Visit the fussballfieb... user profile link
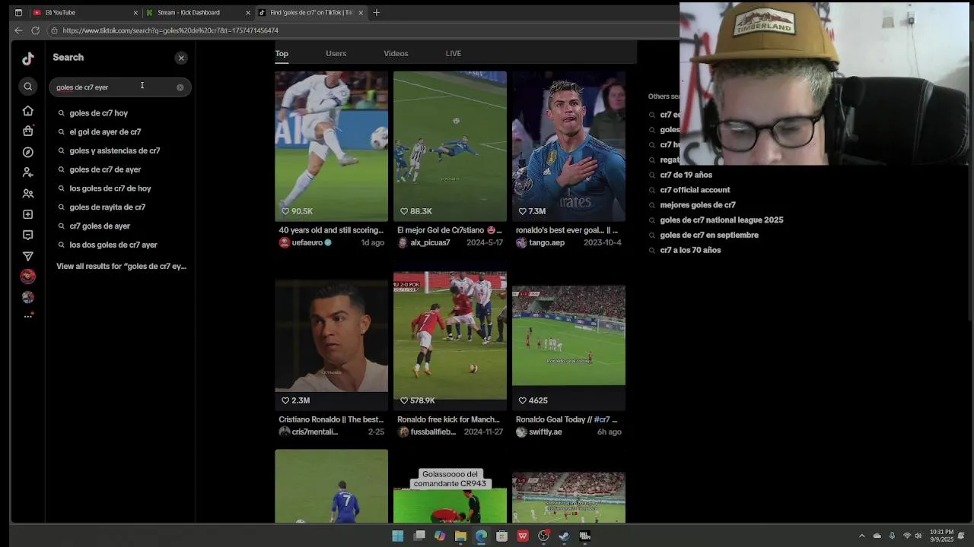Viewport: 974px width, 547px height. (433, 432)
